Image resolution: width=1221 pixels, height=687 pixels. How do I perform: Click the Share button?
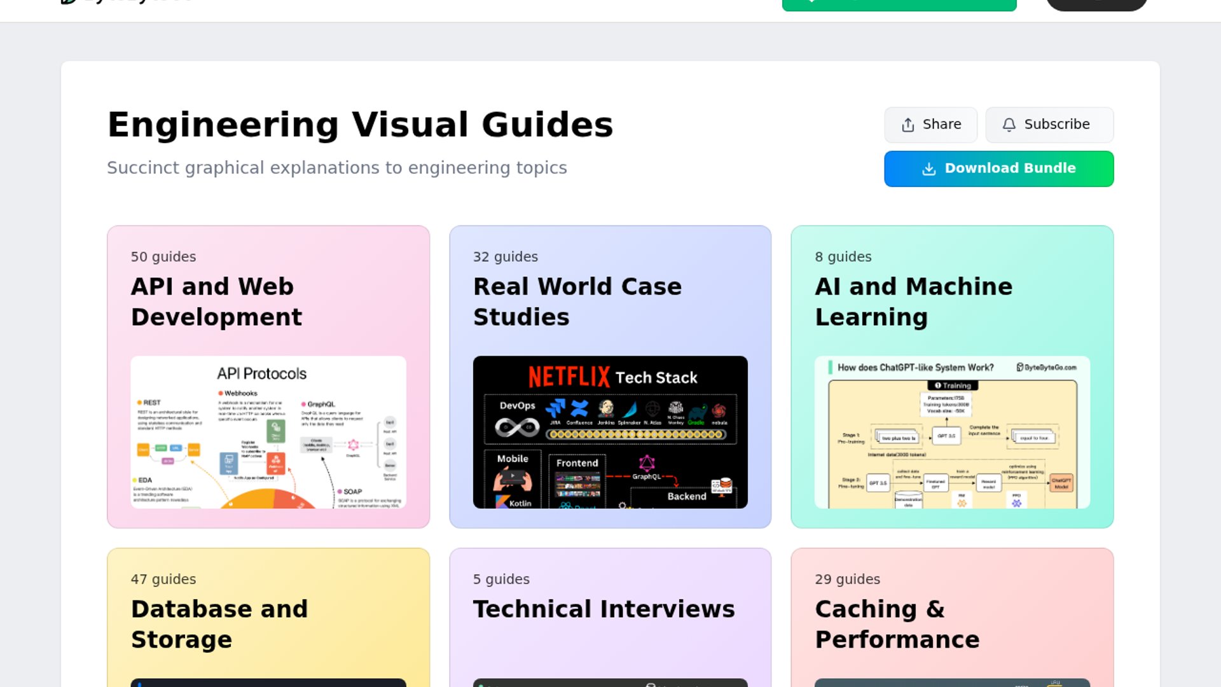click(x=930, y=125)
